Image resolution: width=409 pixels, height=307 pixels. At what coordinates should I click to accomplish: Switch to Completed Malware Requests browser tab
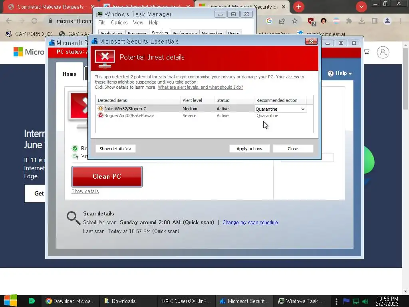click(50, 7)
